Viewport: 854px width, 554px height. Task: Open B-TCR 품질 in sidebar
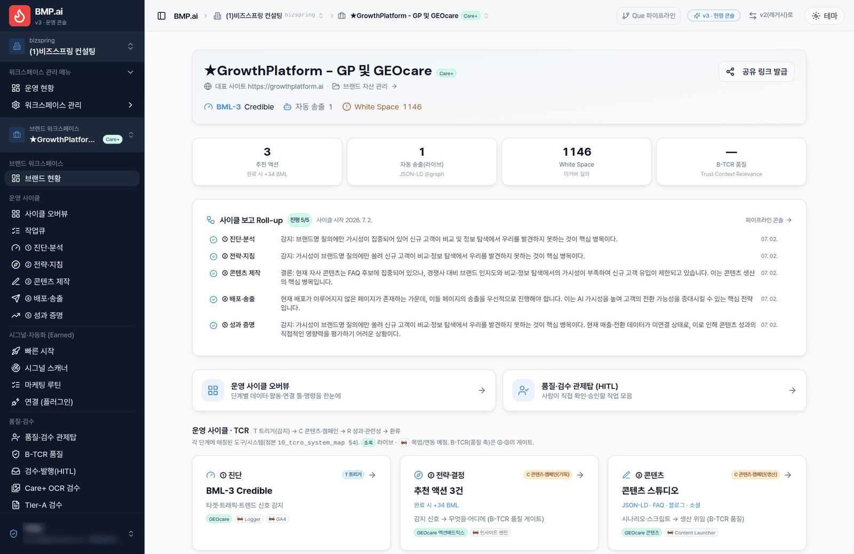click(x=72, y=454)
